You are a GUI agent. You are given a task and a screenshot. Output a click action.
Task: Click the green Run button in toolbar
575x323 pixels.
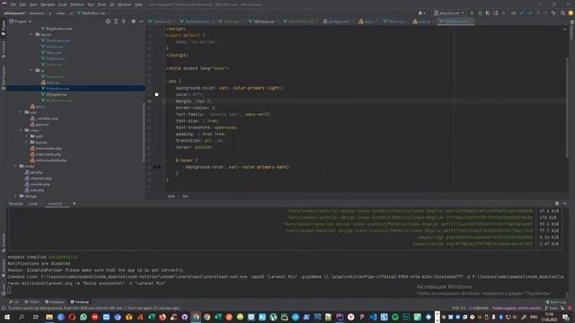pyautogui.click(x=472, y=13)
